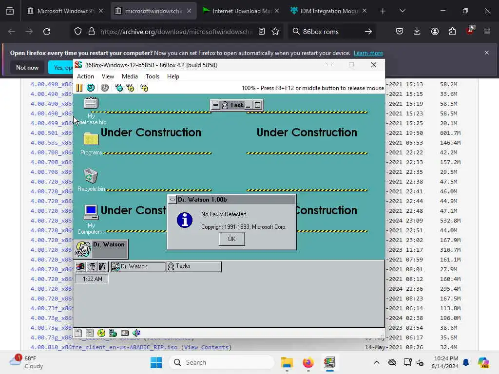Click the Firefox downloads icon

[x=417, y=31]
